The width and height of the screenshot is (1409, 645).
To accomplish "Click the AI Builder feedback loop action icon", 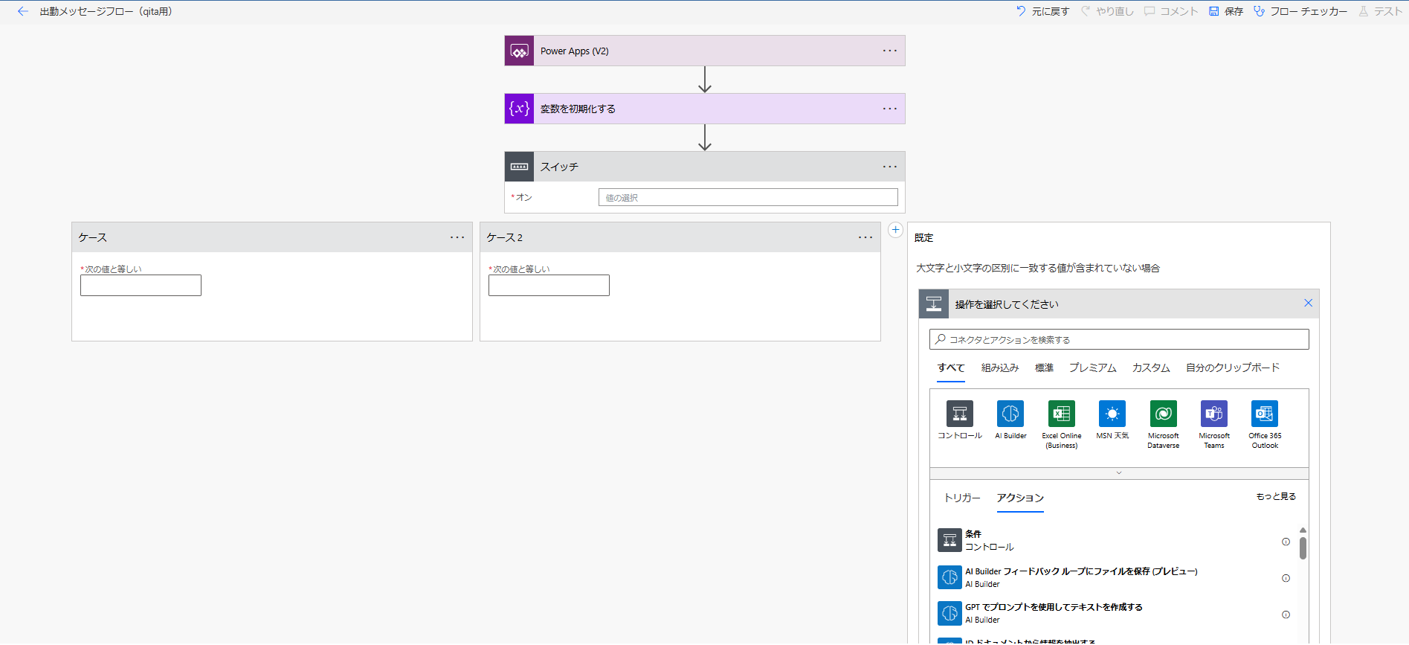I will click(949, 577).
